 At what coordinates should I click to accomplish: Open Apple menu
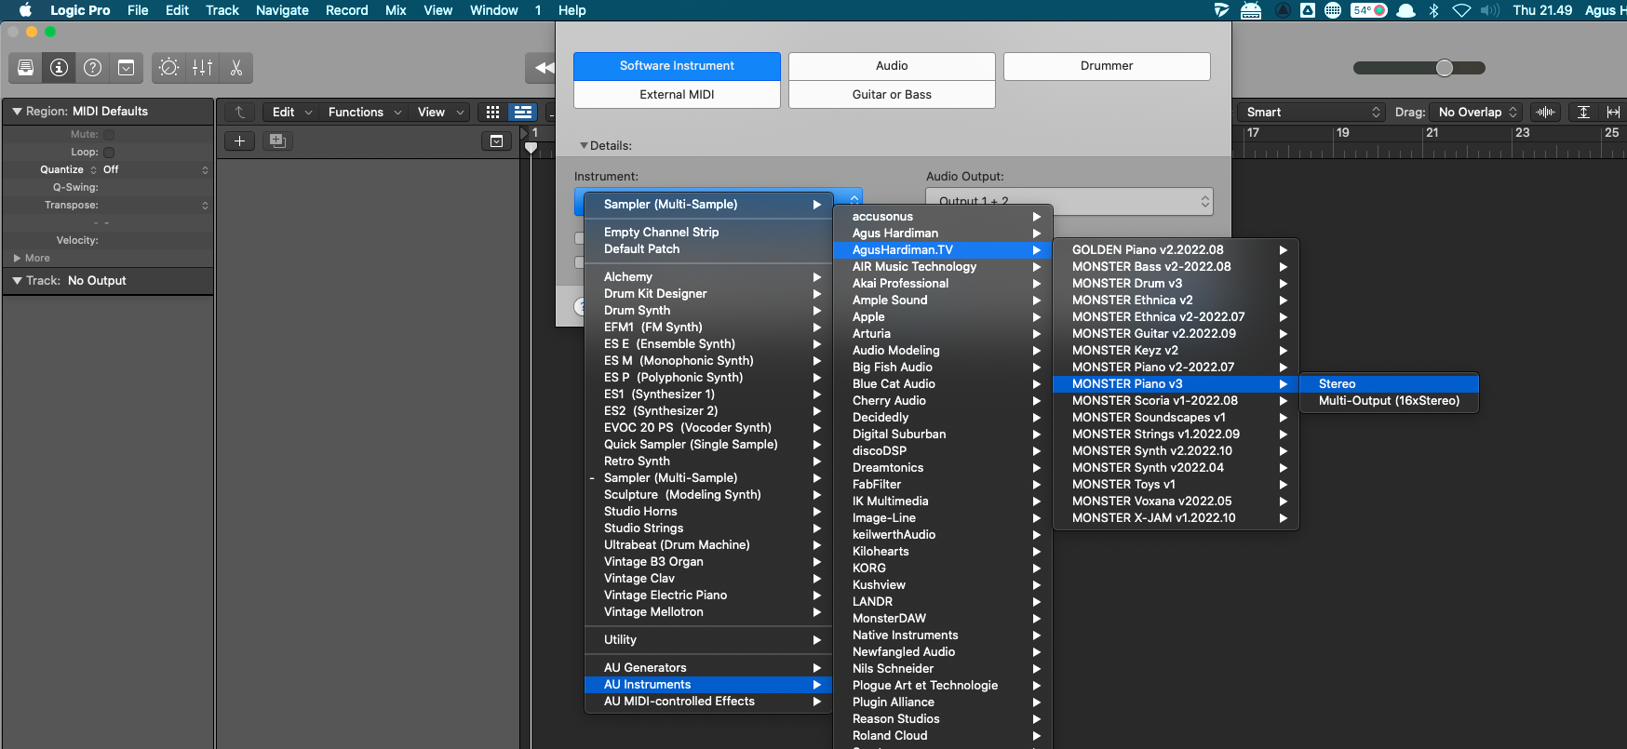click(25, 10)
